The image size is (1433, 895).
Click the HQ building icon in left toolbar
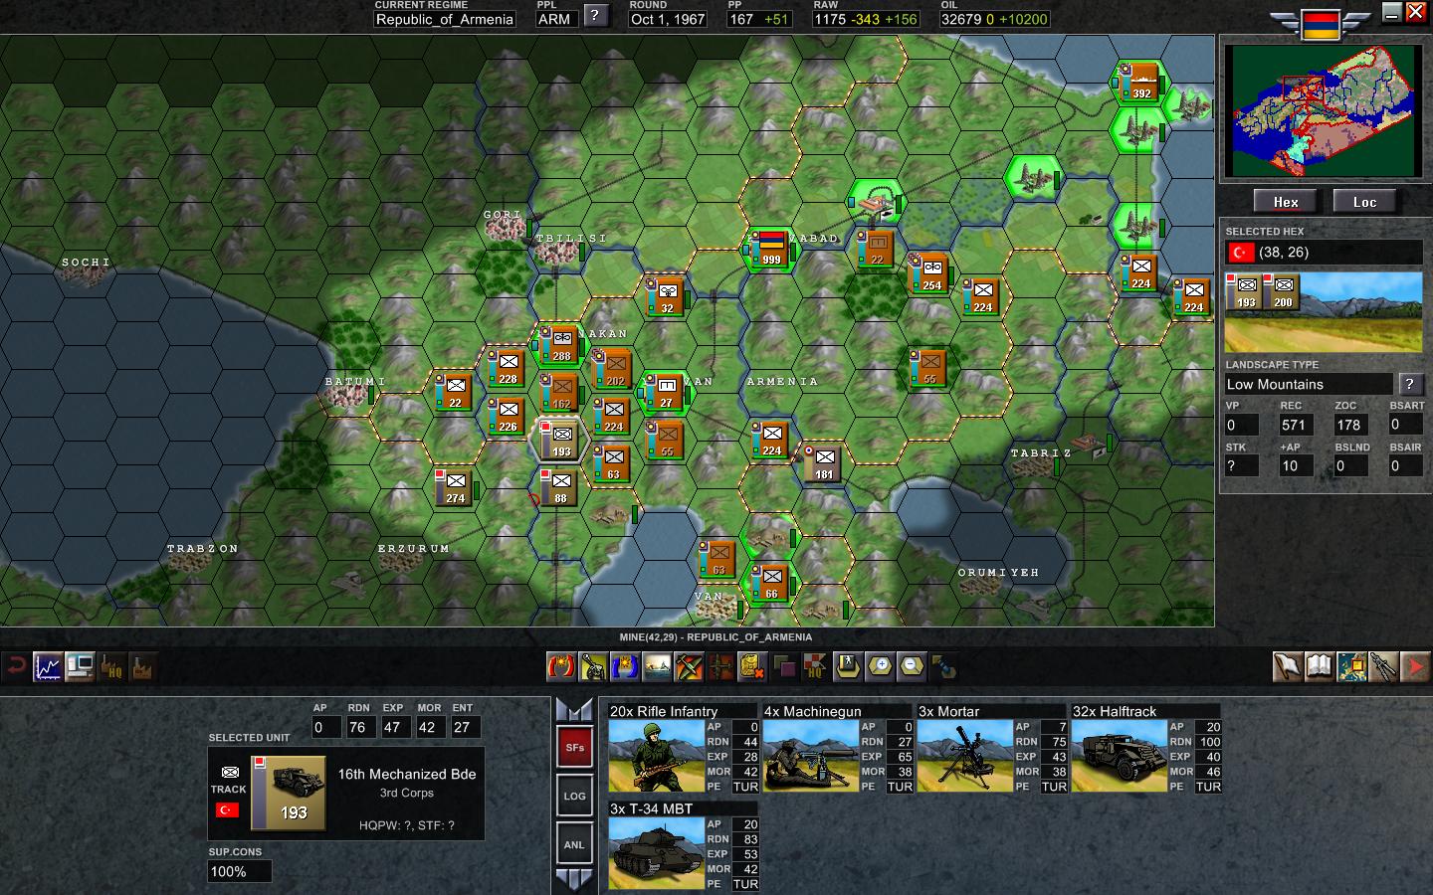[111, 666]
